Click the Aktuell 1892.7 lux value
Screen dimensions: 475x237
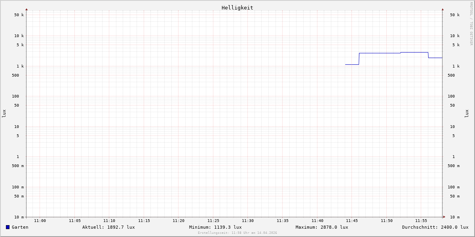[108, 227]
